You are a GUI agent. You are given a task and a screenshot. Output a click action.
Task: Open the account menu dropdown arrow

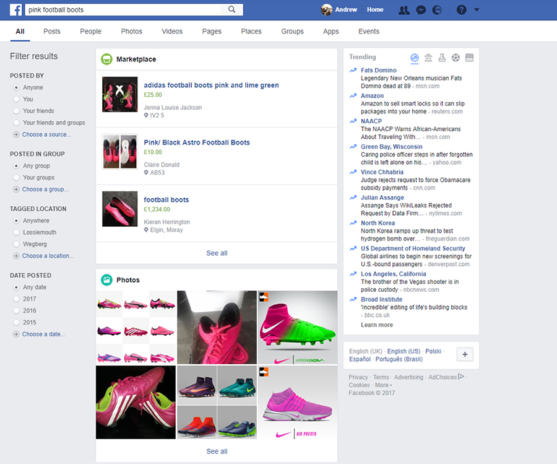point(477,10)
